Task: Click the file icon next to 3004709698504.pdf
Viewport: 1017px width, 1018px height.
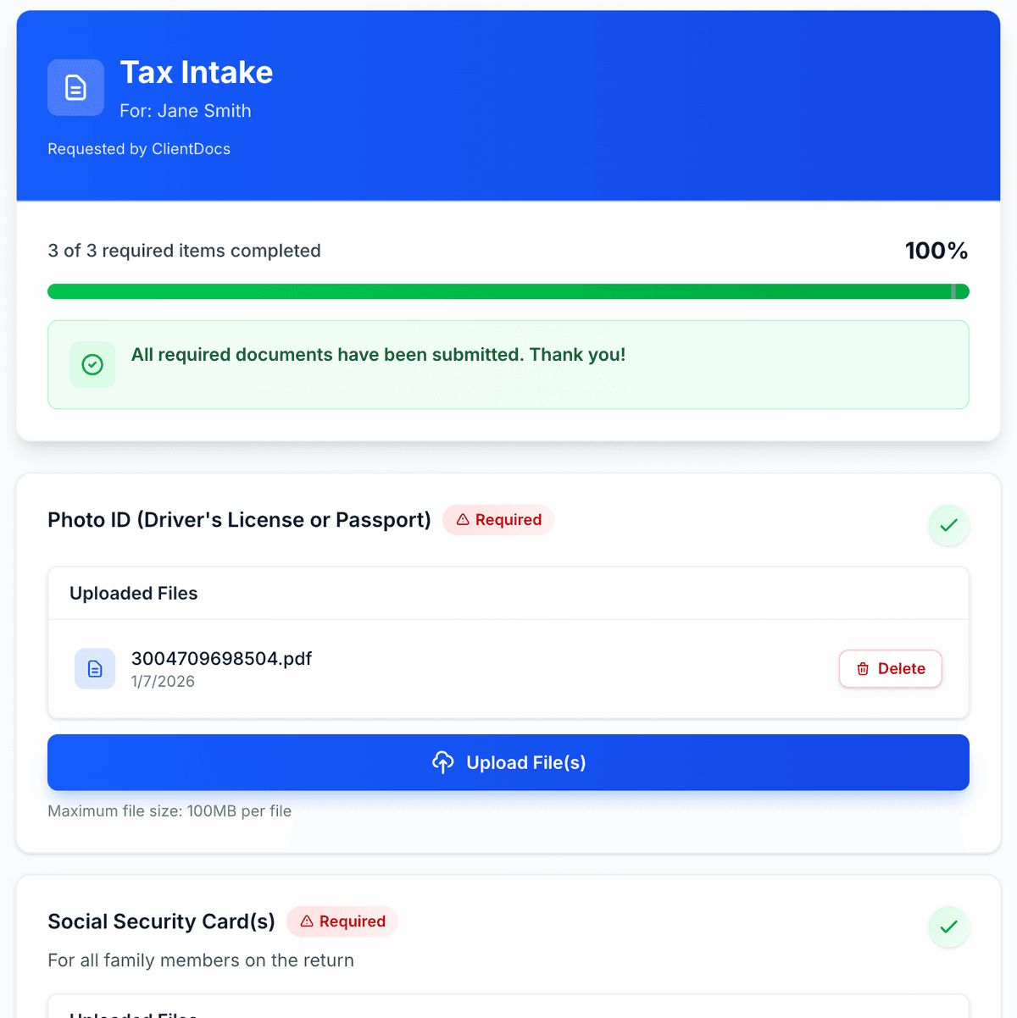Action: (x=95, y=668)
